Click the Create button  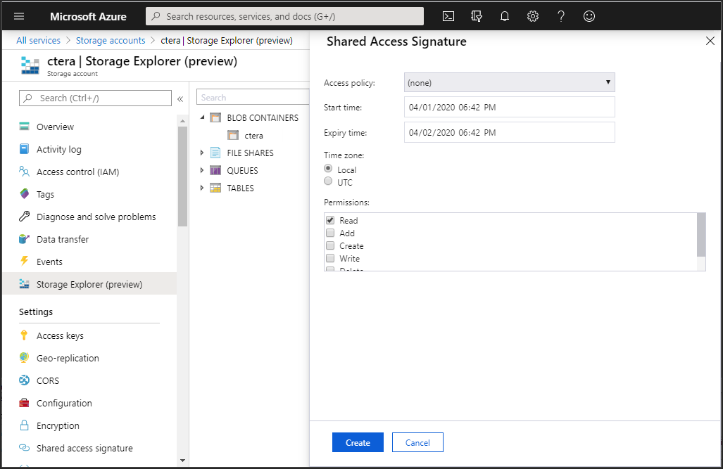(x=358, y=442)
